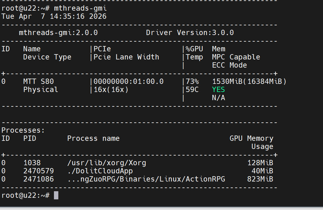The image size is (323, 210).
Task: Click the /usr/lib/xorg/Xorg process name
Action: click(107, 163)
